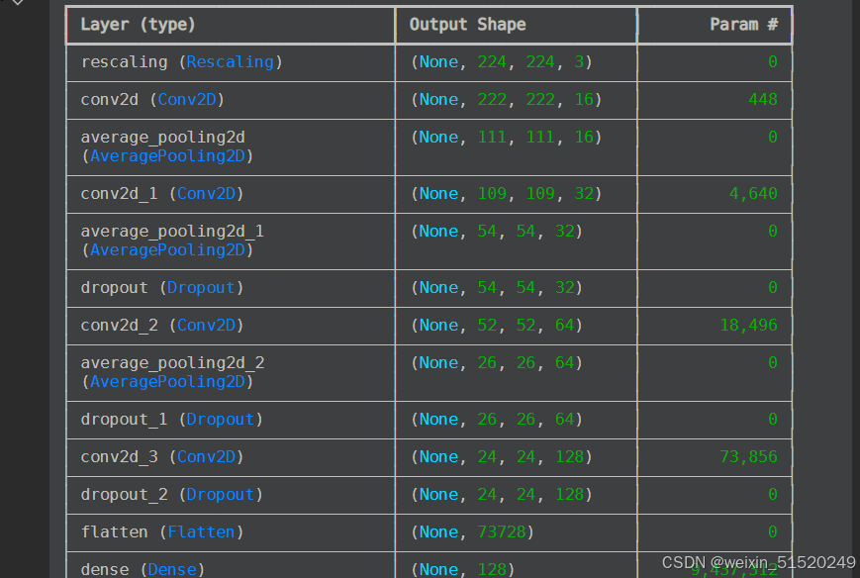Click param count 0 in flatten row
The image size is (860, 578).
(x=772, y=531)
